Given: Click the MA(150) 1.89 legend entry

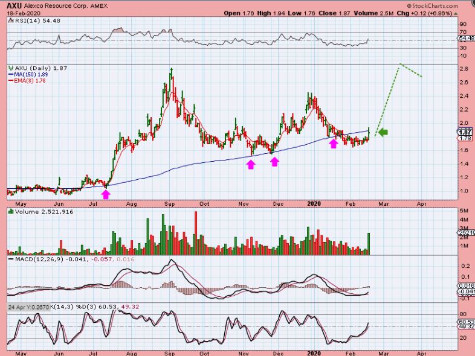Looking at the screenshot, I should [x=28, y=74].
